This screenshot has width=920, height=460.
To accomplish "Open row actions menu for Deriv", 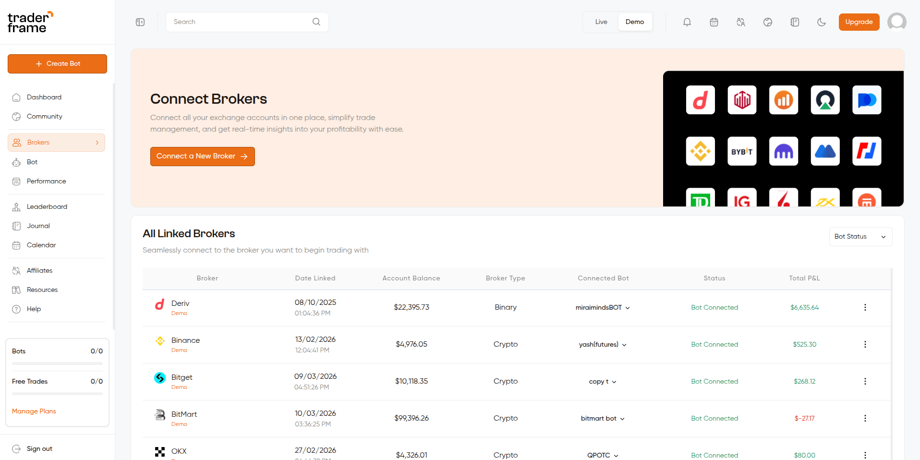I will tap(865, 307).
